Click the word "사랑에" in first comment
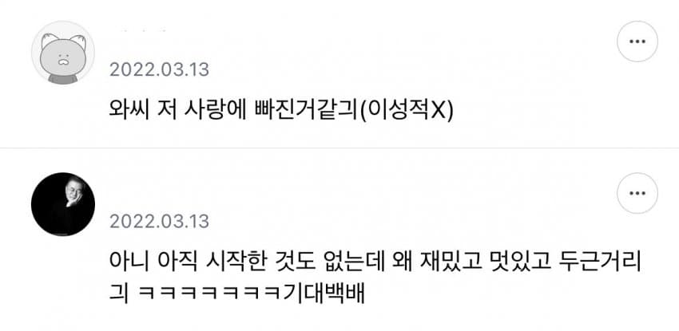Viewport: 679px width, 331px height. click(213, 111)
